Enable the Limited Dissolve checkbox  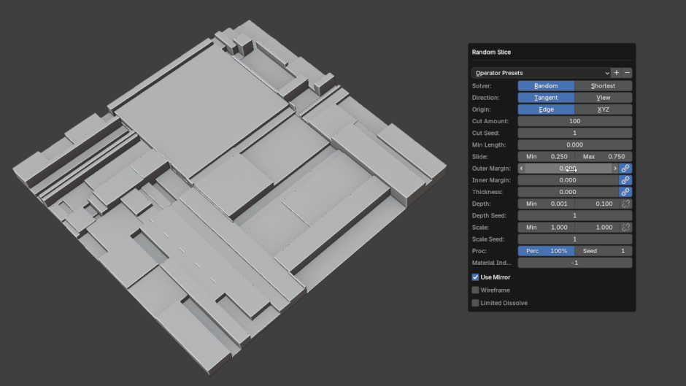tap(476, 303)
